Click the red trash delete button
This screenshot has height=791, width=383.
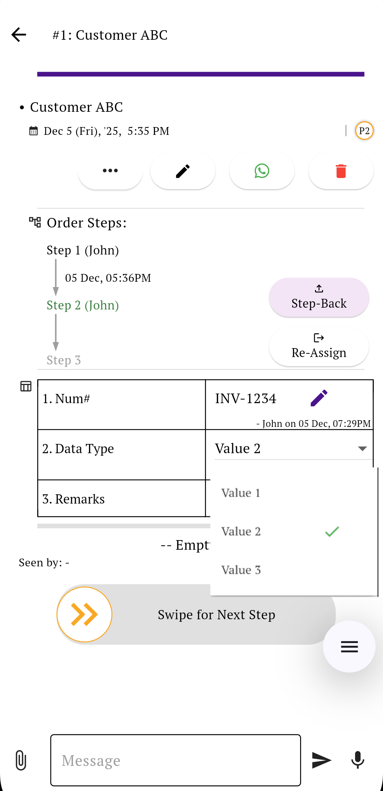tap(341, 171)
